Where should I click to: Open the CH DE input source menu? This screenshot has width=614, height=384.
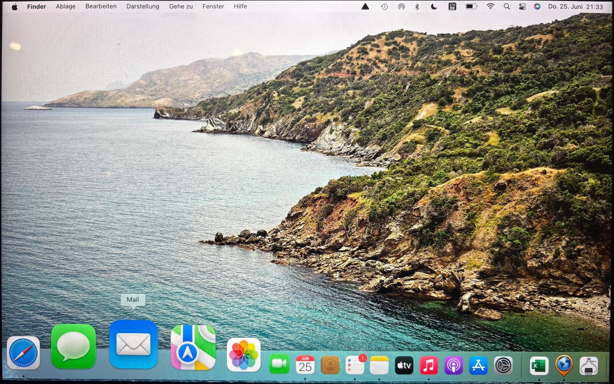point(452,6)
